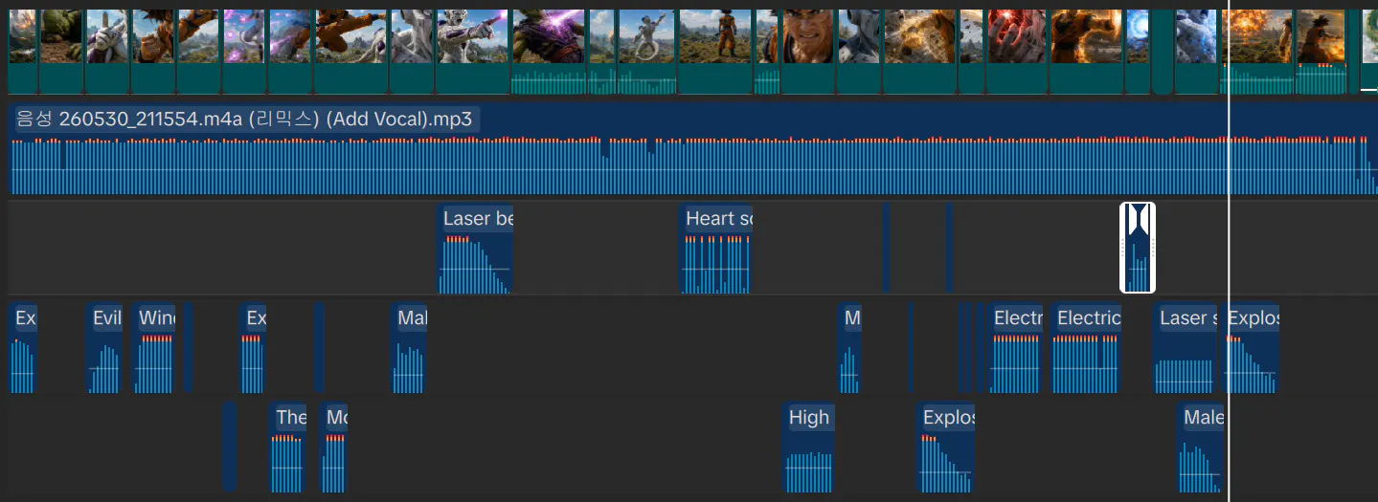Select the Mal sound effect clip
The height and width of the screenshot is (502, 1378).
coord(410,348)
